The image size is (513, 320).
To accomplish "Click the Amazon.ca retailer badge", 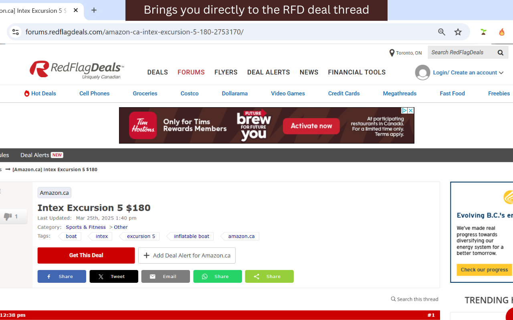I will coord(54,193).
